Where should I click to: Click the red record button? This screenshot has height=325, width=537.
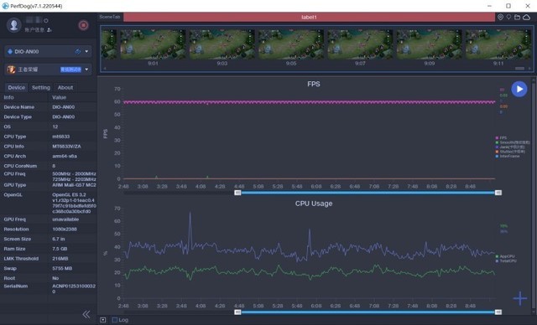click(x=83, y=25)
